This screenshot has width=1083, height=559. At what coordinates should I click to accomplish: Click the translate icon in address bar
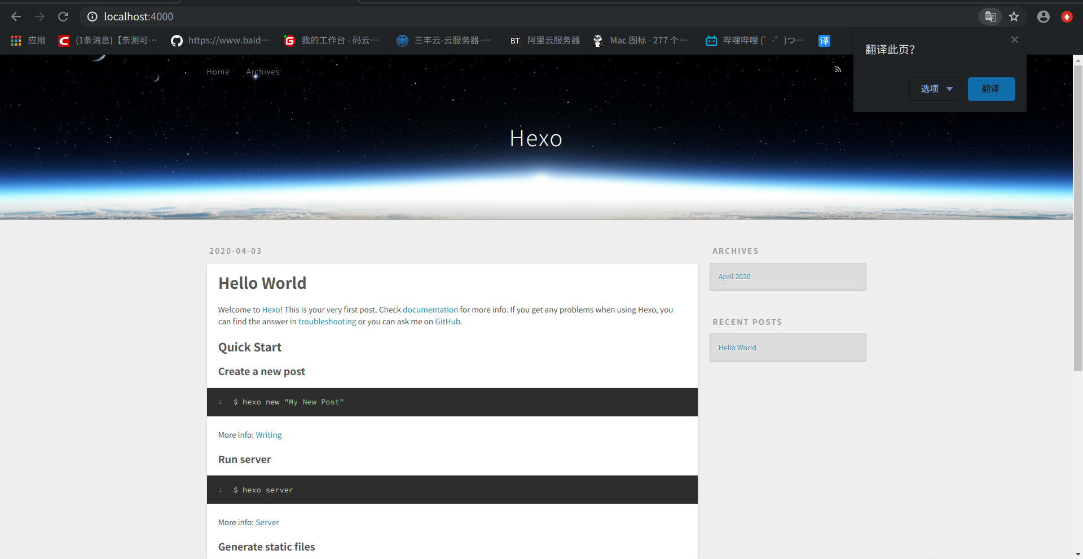click(990, 16)
